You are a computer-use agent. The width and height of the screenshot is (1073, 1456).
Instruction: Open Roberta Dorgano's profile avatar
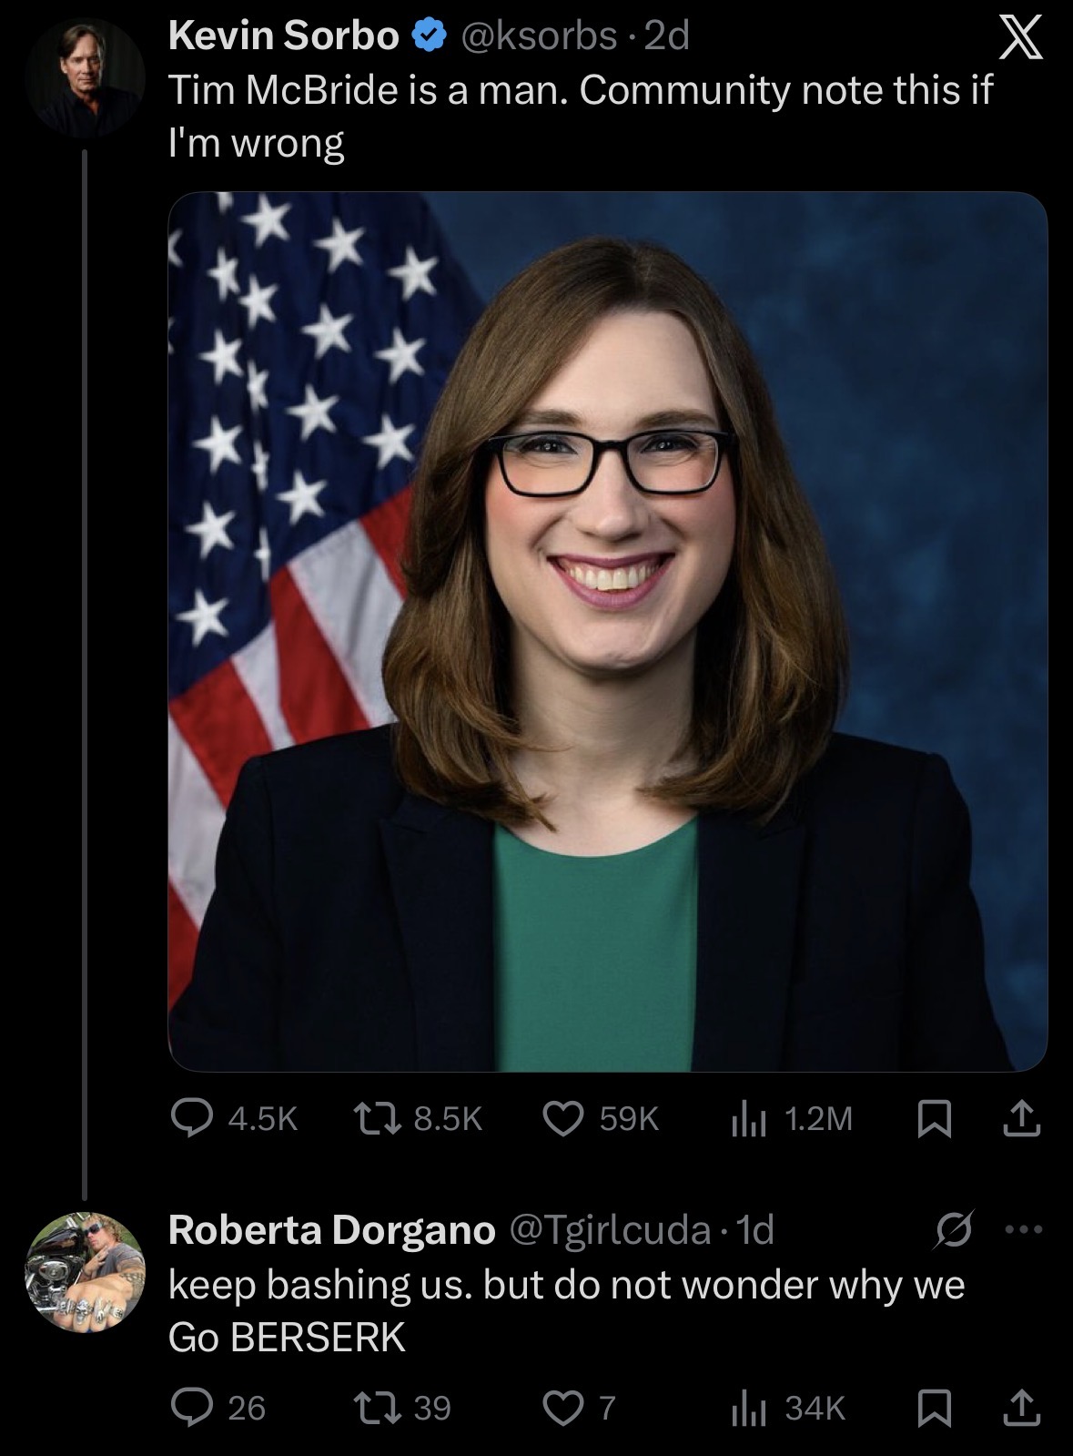click(x=86, y=1271)
